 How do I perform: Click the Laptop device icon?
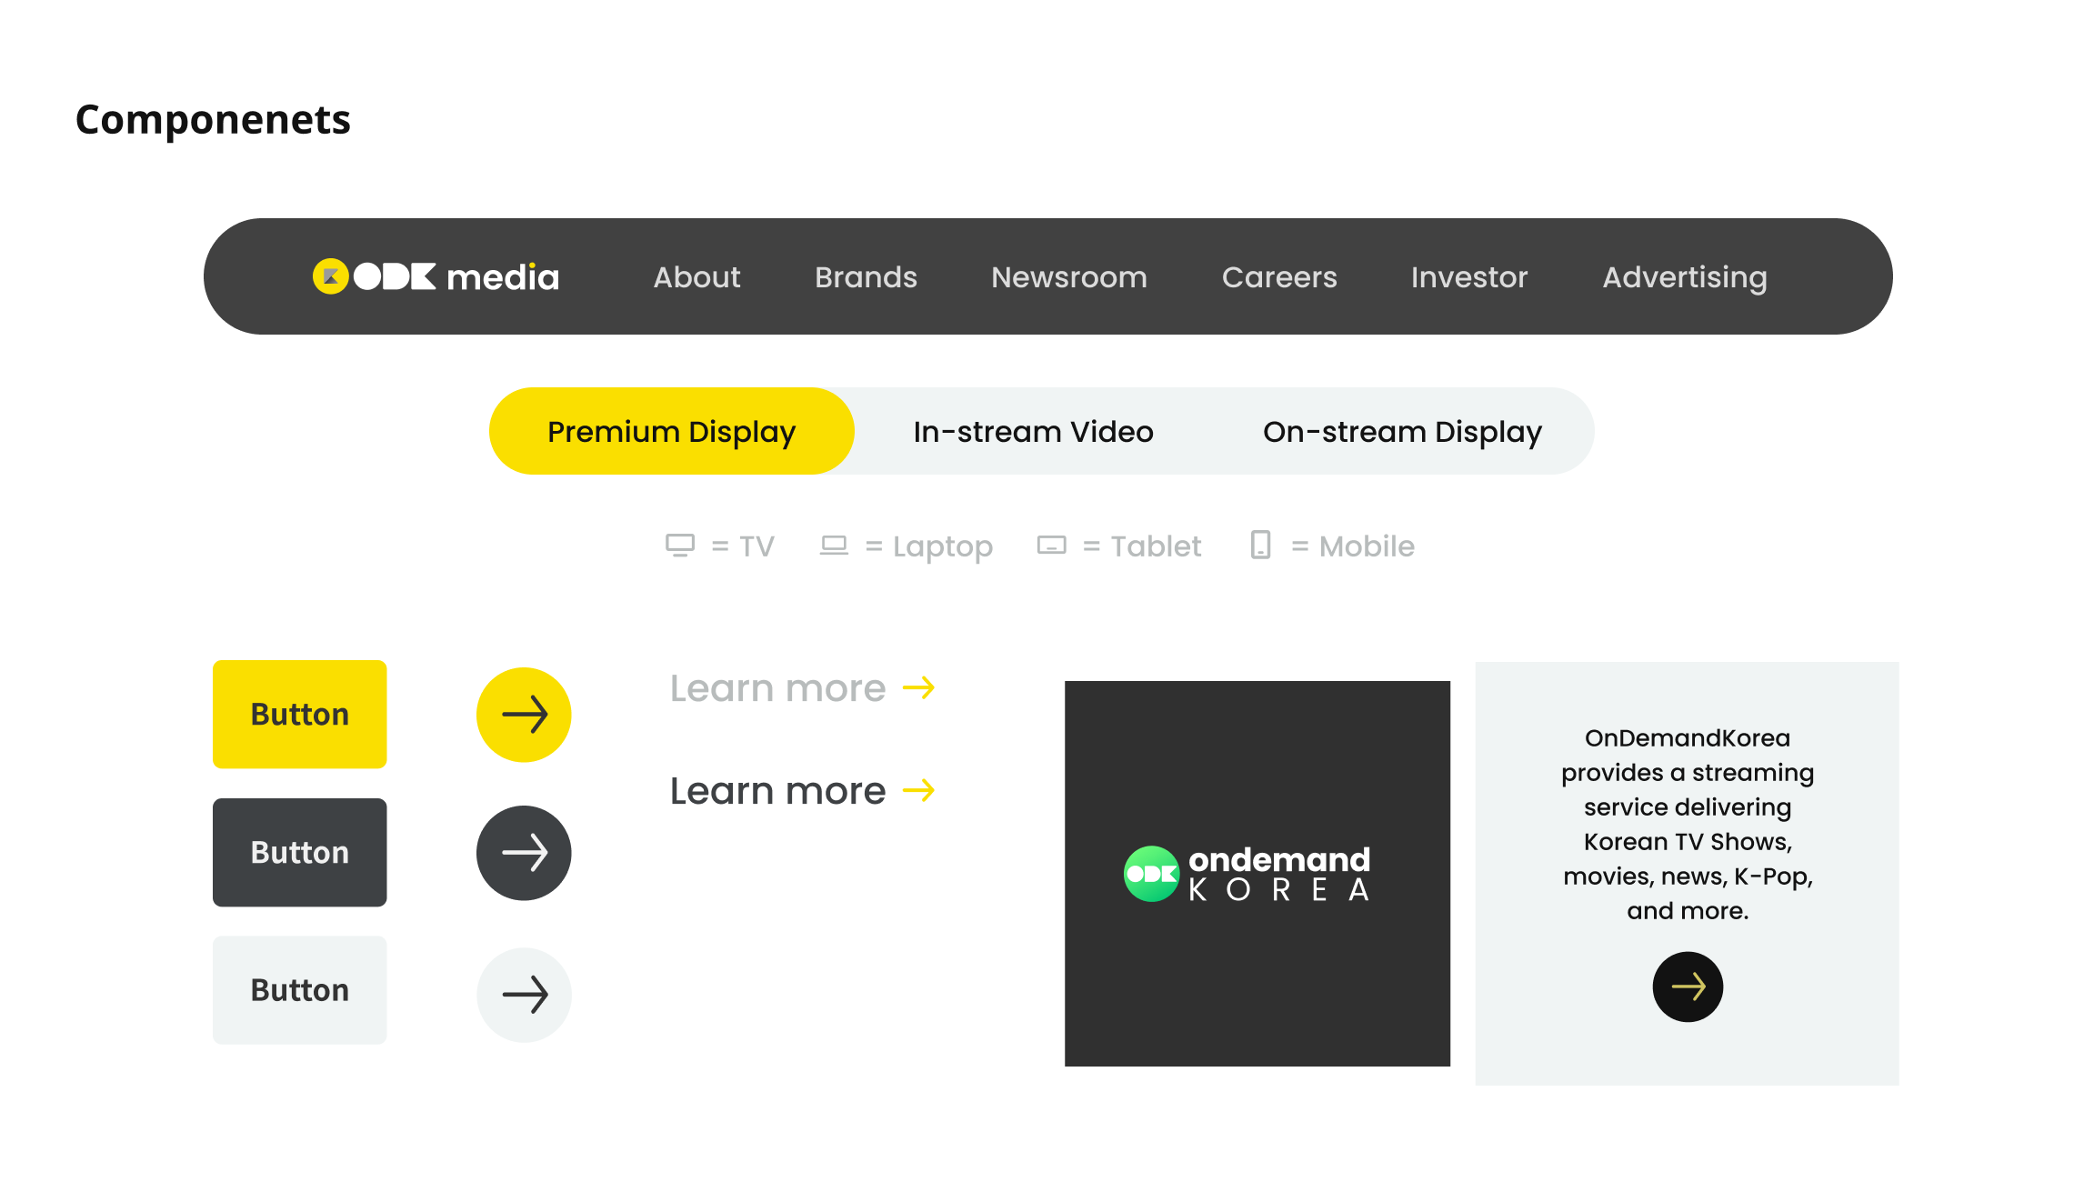tap(834, 546)
